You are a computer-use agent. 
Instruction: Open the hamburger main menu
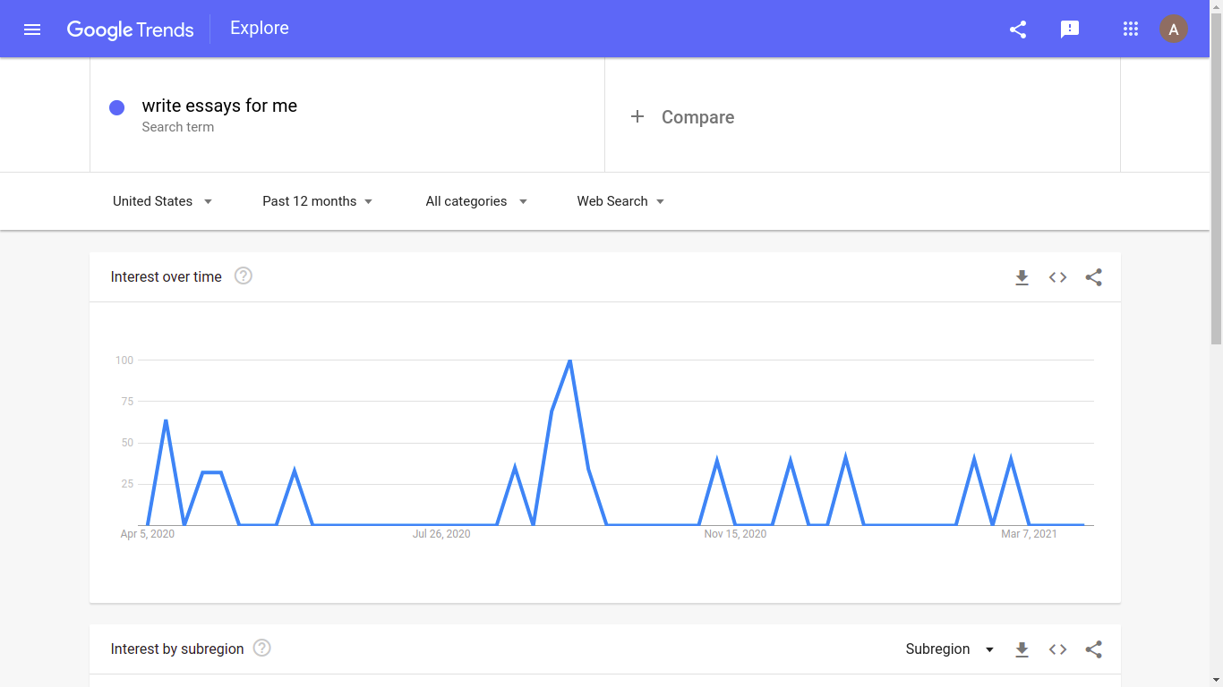32,30
